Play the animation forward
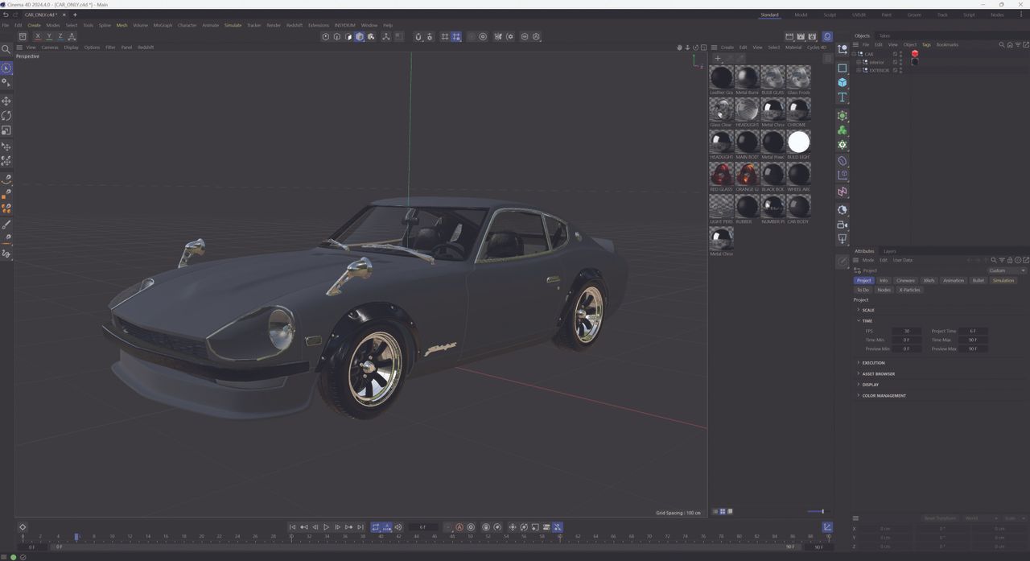Screen dimensions: 1030x561 coord(326,527)
